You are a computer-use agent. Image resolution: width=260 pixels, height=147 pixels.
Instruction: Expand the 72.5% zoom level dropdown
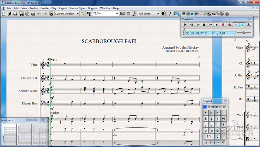(x=105, y=14)
